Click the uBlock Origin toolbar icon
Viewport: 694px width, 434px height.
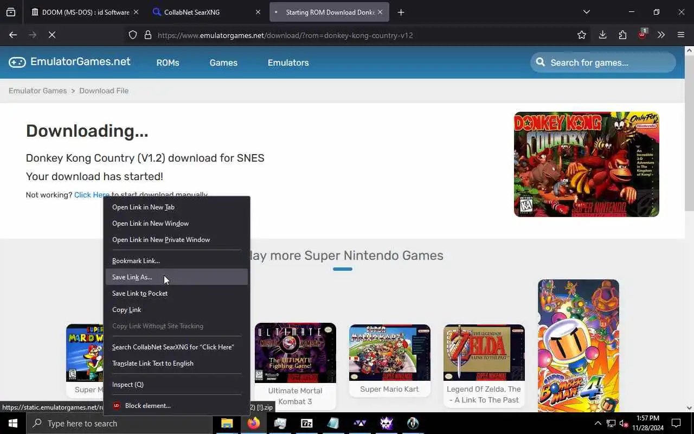(642, 34)
